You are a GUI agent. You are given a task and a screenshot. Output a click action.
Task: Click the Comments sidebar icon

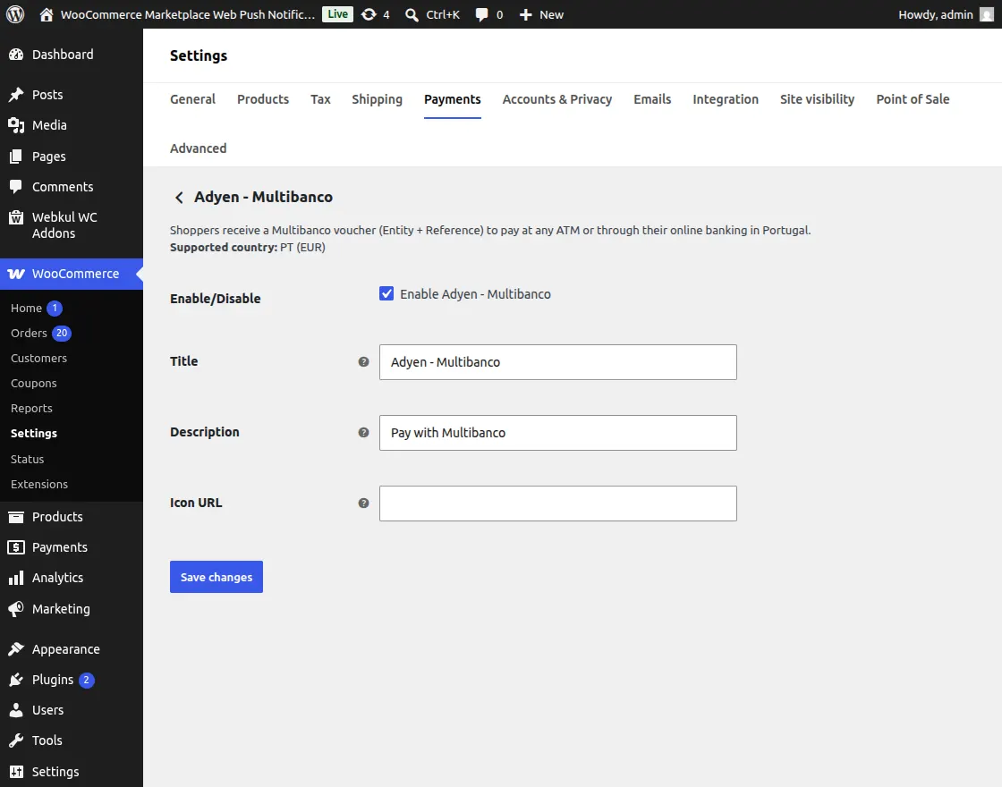tap(16, 187)
